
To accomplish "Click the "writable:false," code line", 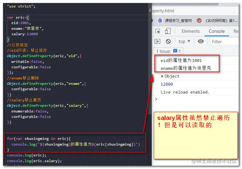I will [28, 62].
